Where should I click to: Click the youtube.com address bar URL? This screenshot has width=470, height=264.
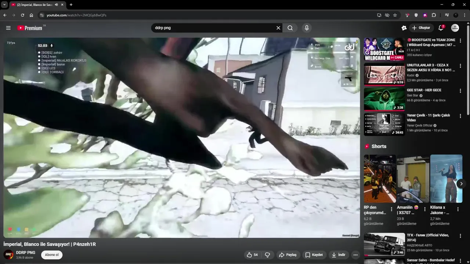[76, 15]
